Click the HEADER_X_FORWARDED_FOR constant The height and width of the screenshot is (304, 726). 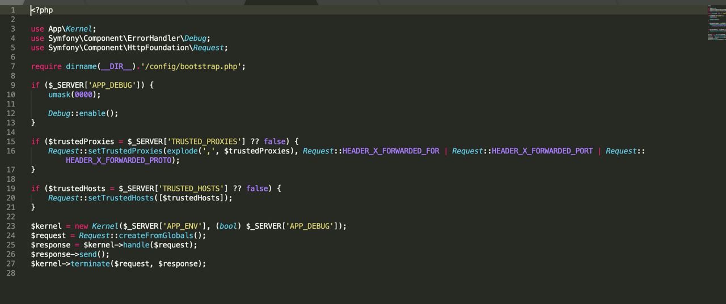pyautogui.click(x=391, y=151)
